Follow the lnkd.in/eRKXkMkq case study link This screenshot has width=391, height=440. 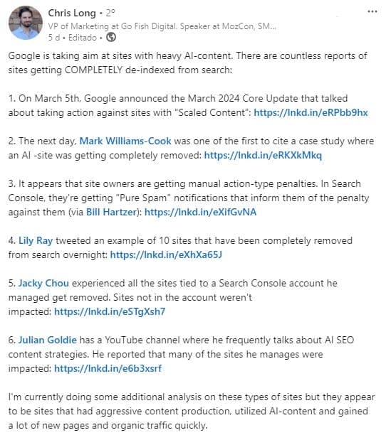point(263,155)
